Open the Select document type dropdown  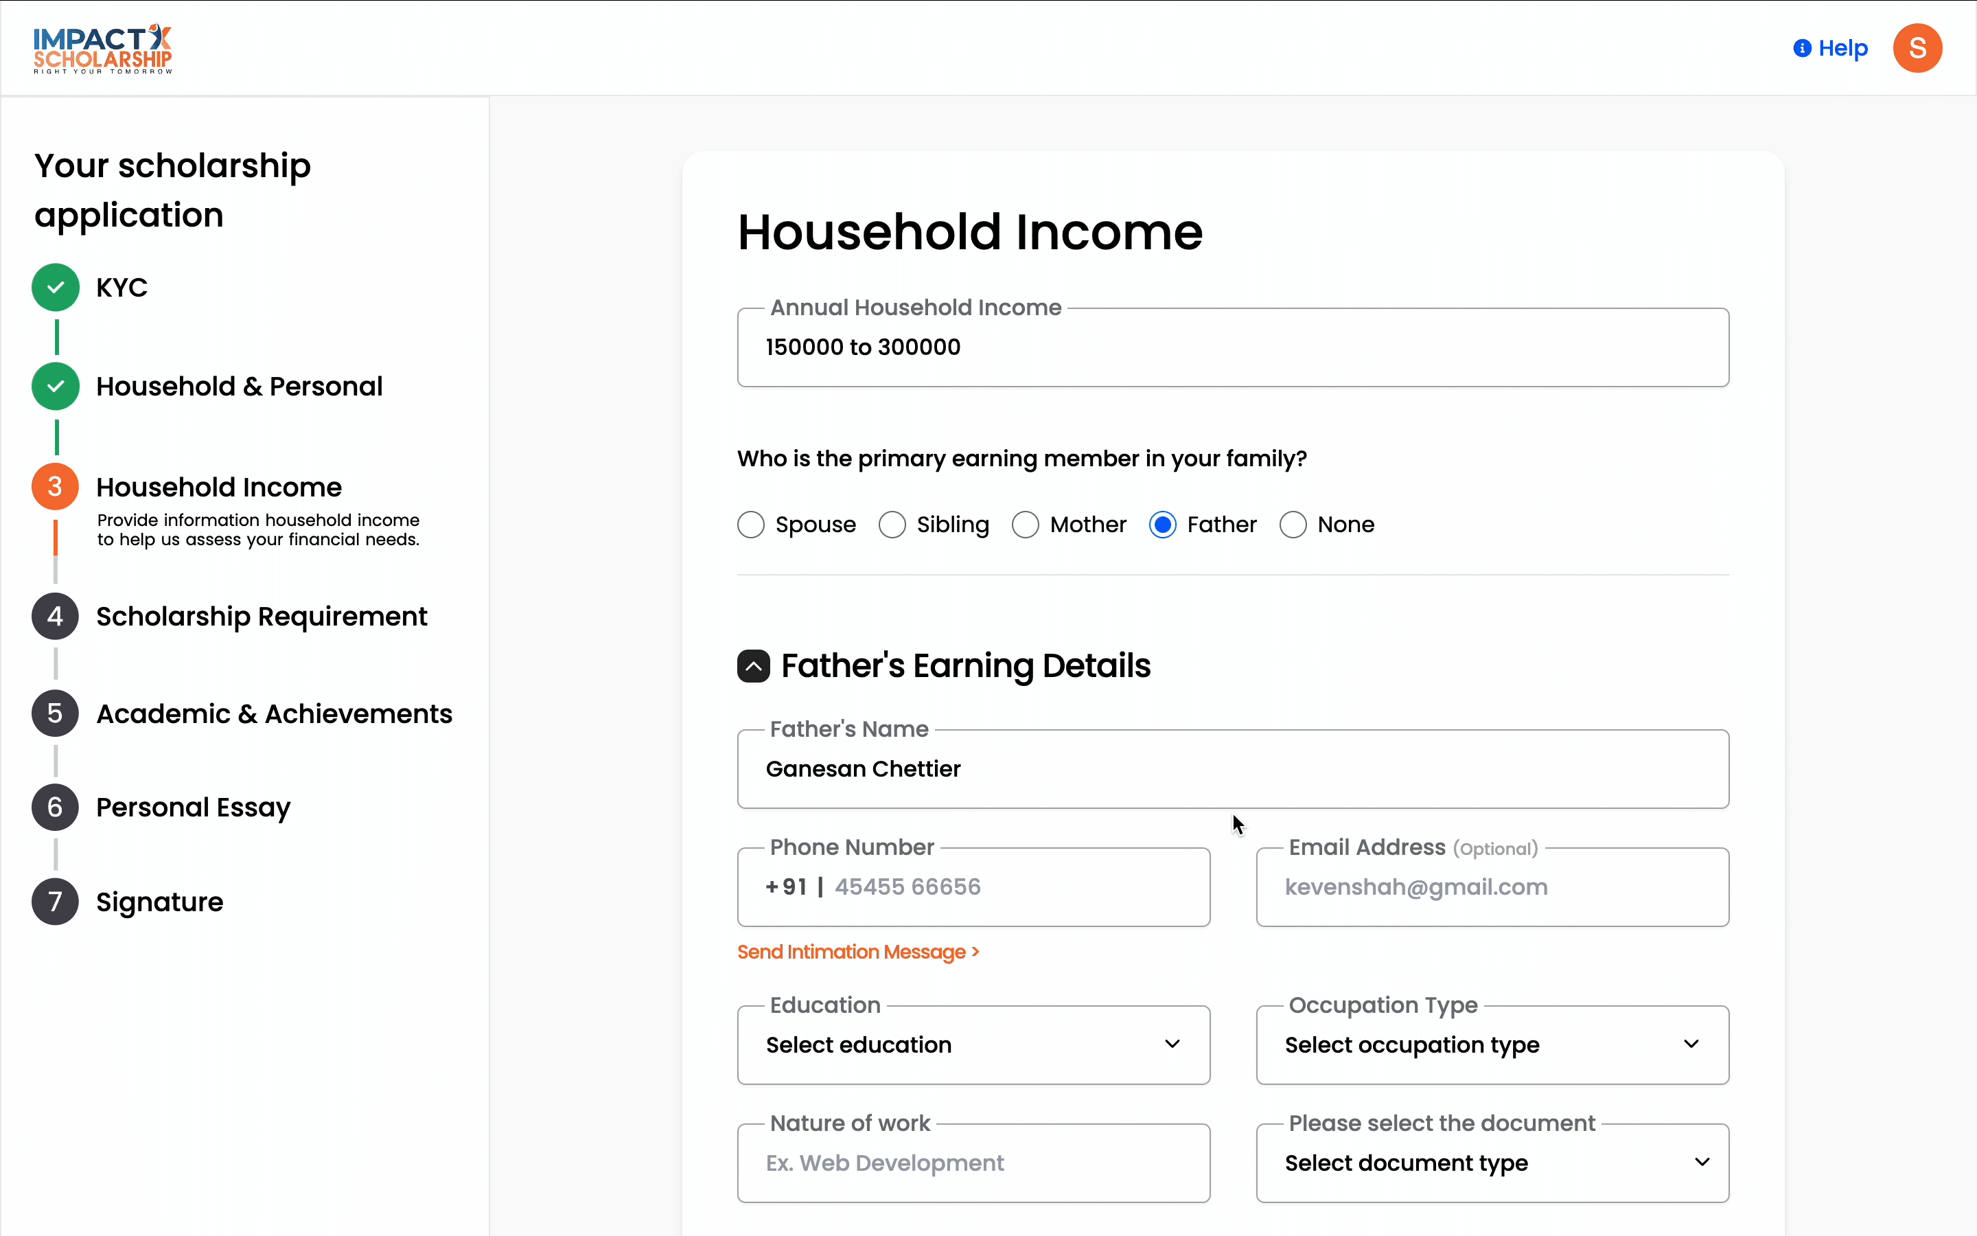click(x=1492, y=1163)
